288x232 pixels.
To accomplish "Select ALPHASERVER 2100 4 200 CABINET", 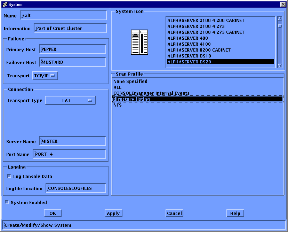I will click(221, 21).
